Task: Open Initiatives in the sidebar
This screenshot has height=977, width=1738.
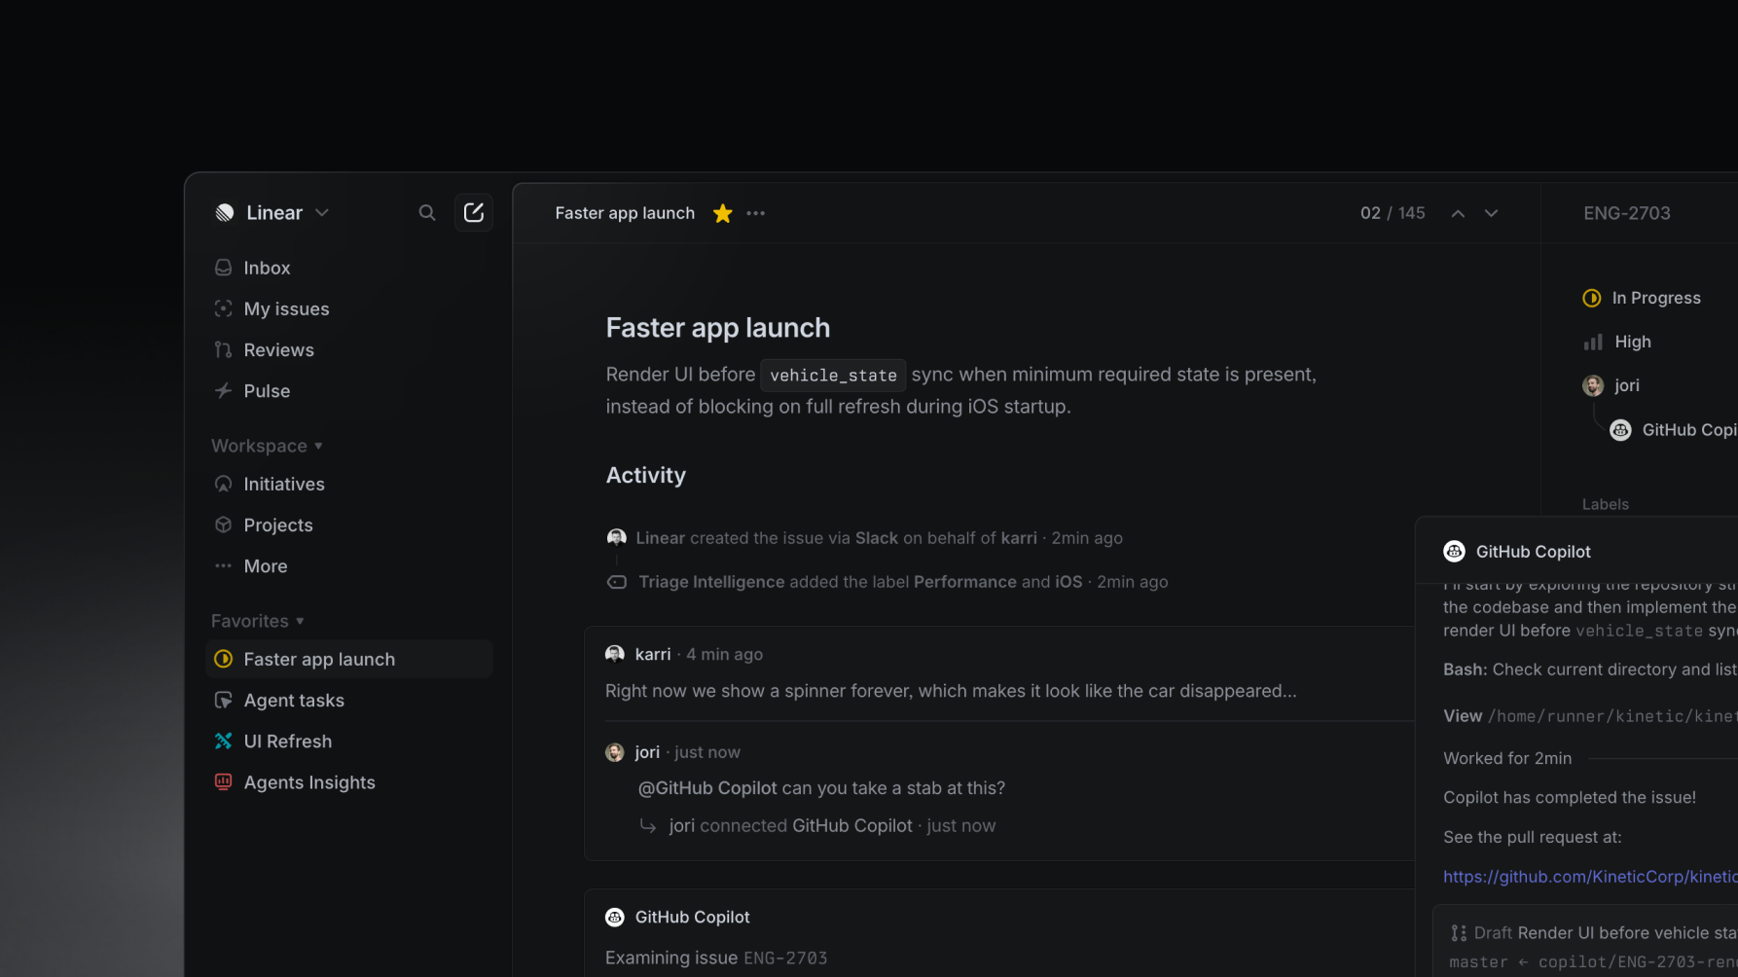Action: (x=349, y=484)
